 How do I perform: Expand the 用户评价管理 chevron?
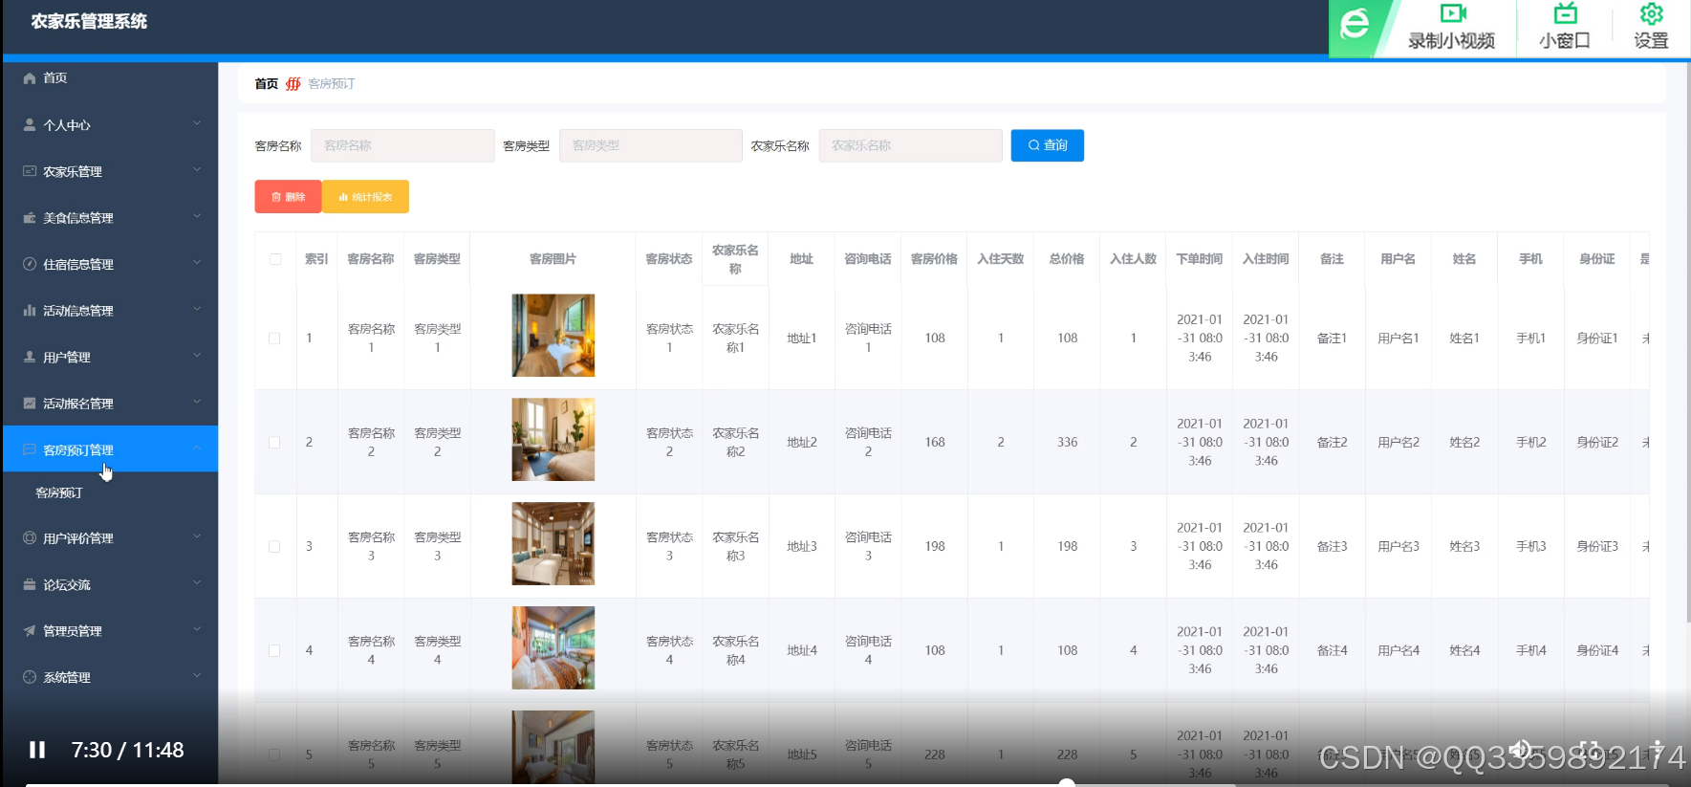[197, 536]
